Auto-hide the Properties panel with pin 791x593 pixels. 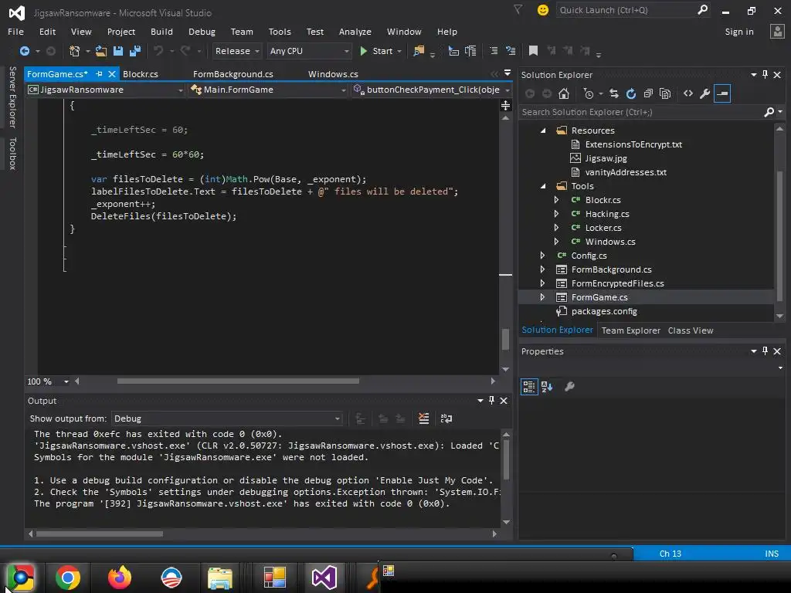coord(766,351)
